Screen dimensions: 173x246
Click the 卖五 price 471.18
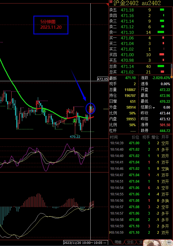pos(127,10)
